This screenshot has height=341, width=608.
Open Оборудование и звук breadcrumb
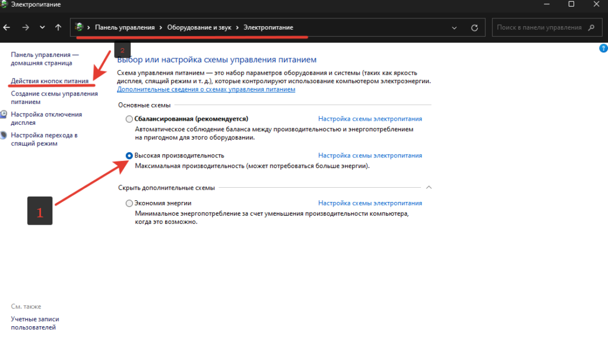pos(199,27)
